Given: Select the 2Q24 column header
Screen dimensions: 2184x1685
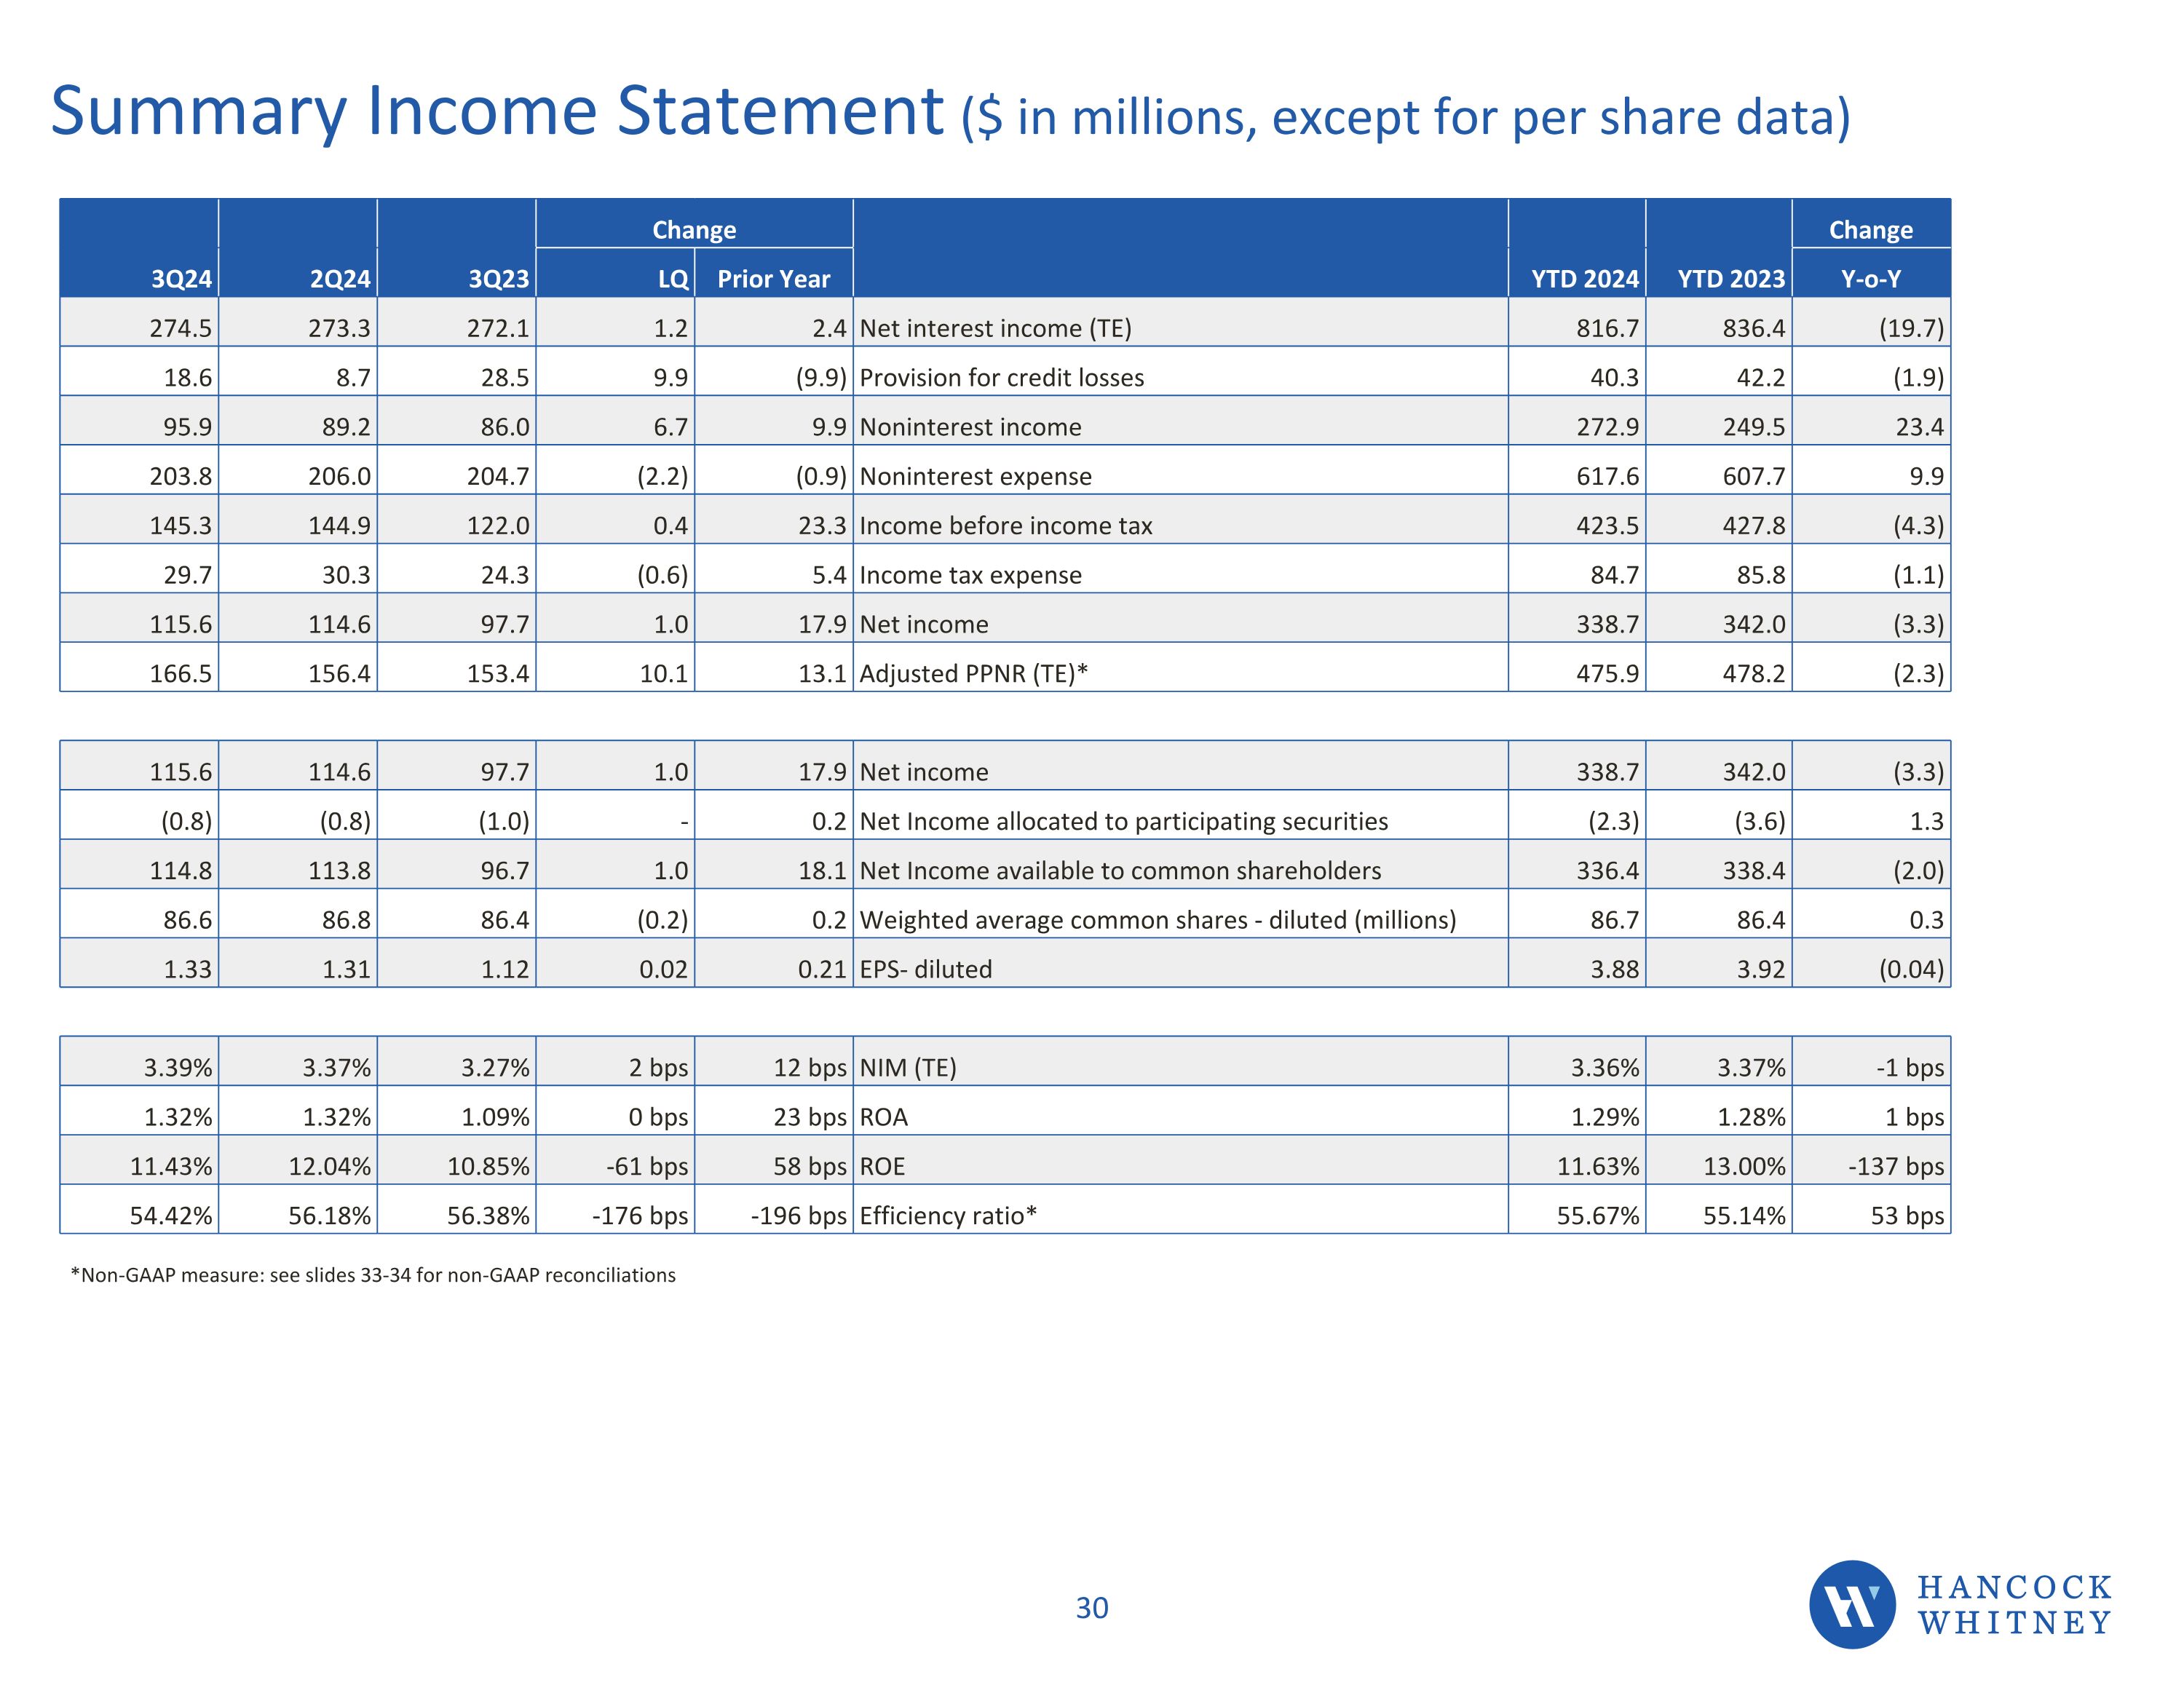Looking at the screenshot, I should tap(340, 279).
